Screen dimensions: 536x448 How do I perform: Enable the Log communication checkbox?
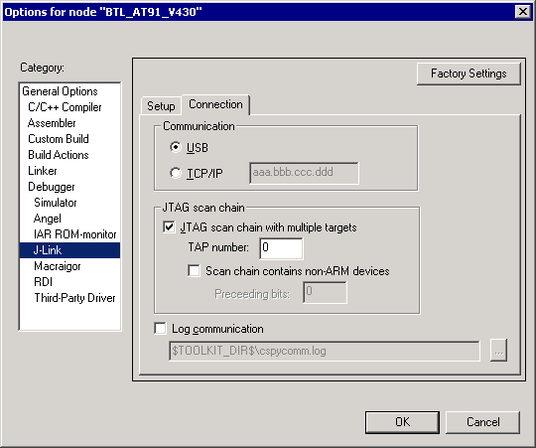pos(160,329)
